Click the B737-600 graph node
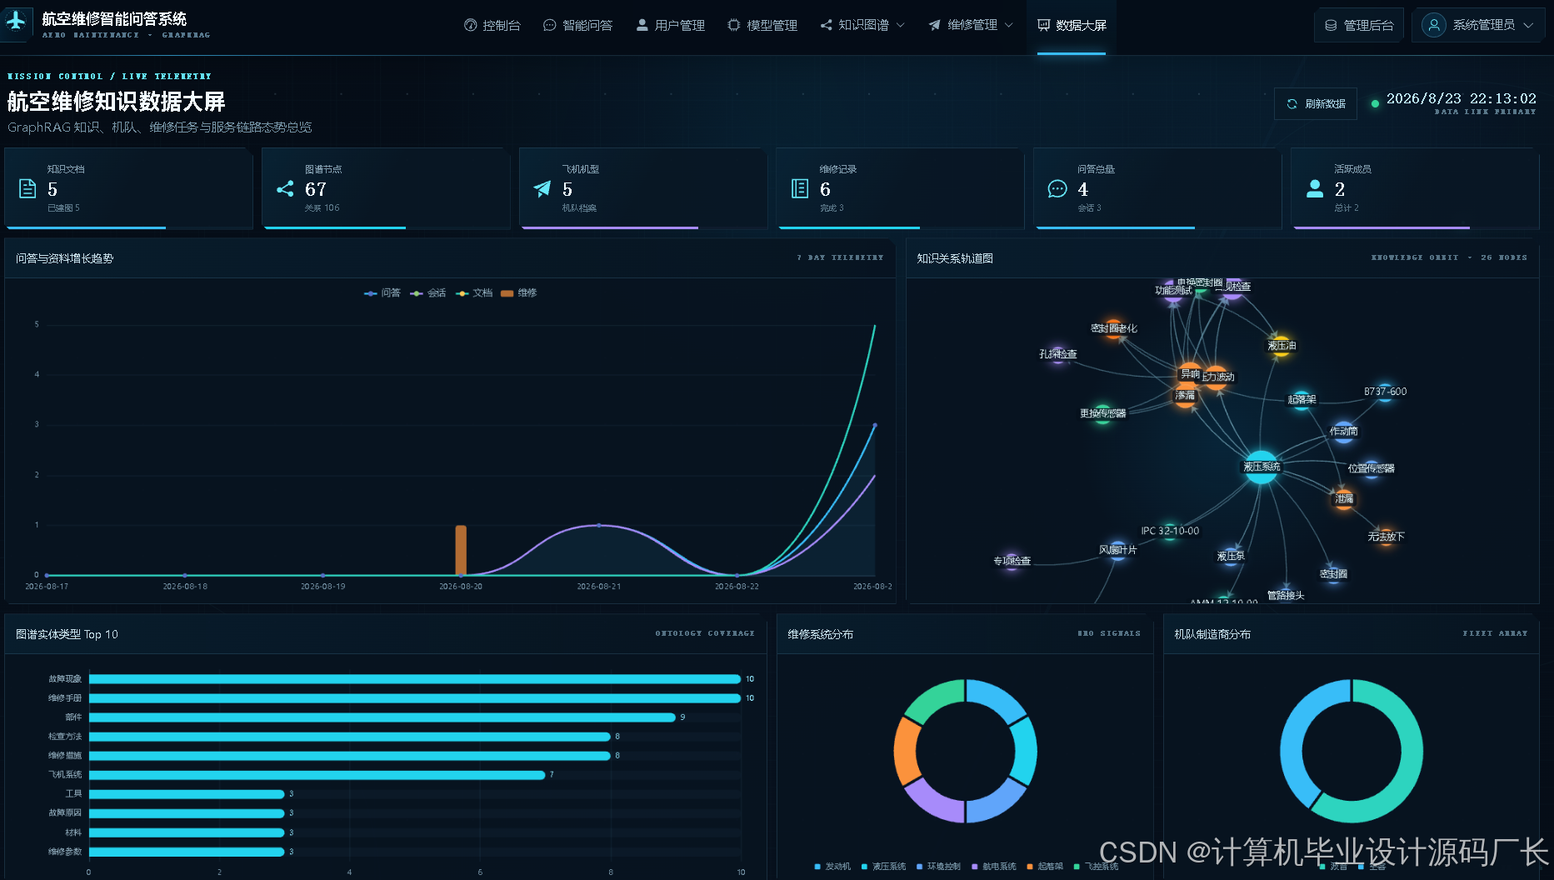Image resolution: width=1554 pixels, height=880 pixels. pyautogui.click(x=1385, y=392)
